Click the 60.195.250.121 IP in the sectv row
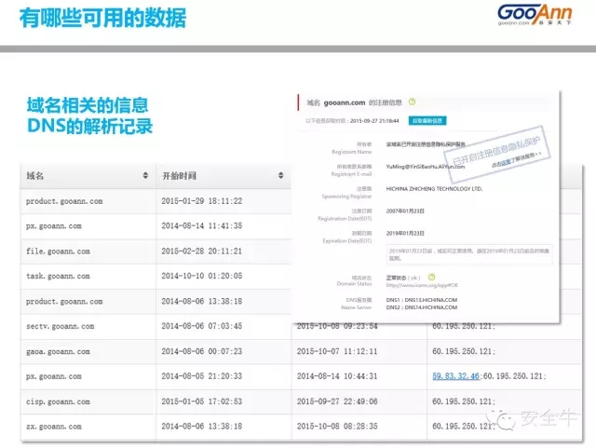This screenshot has width=596, height=448. 464,327
